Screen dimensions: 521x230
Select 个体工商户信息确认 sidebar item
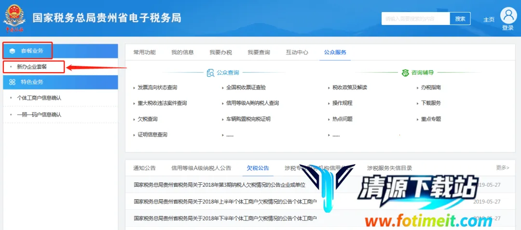[x=39, y=98]
